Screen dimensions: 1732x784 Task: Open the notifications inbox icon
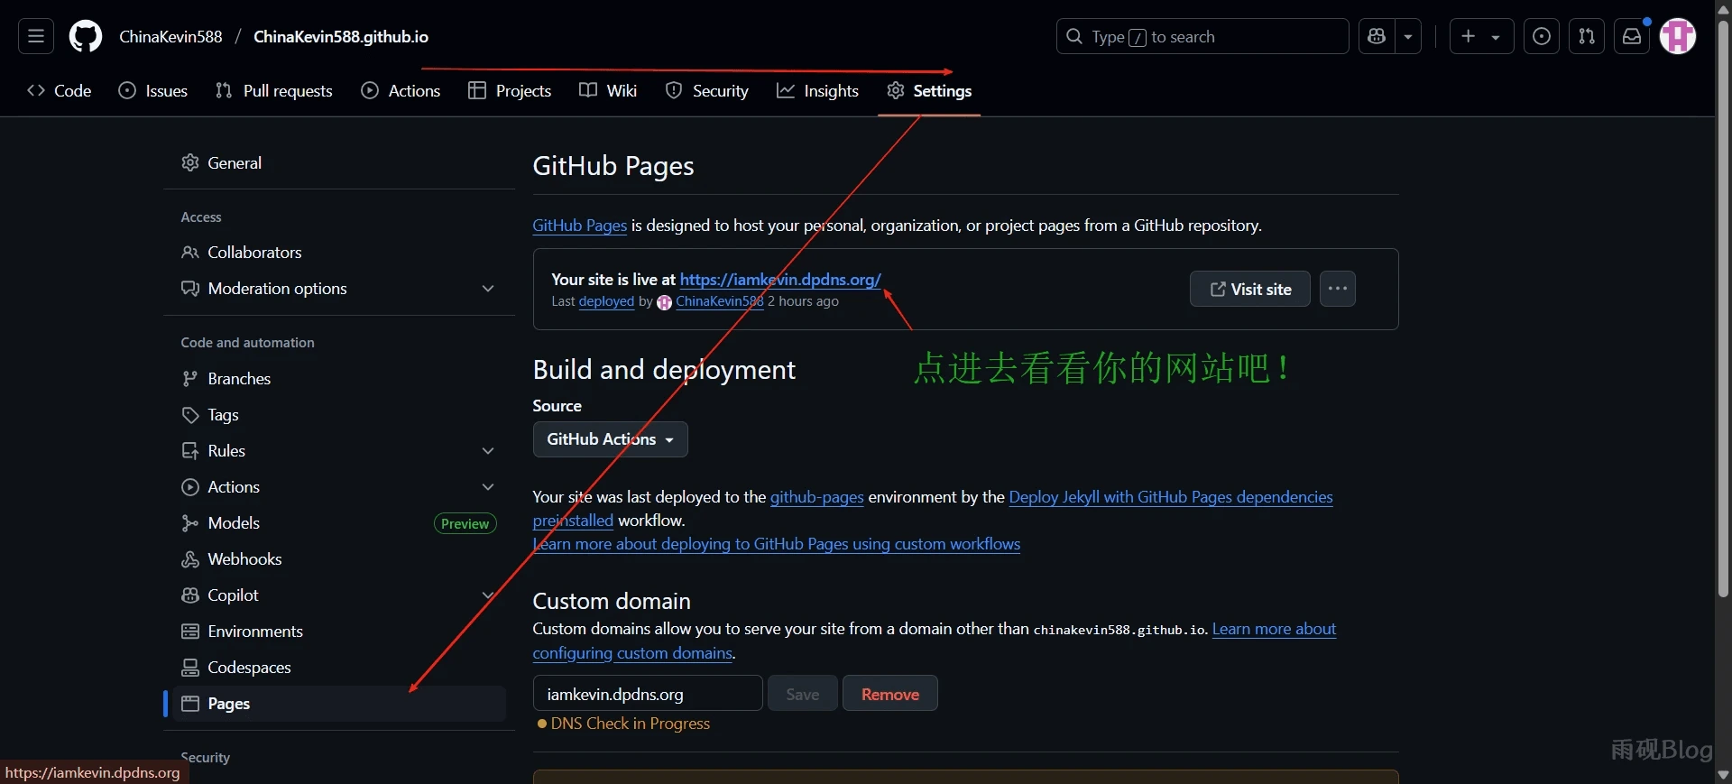(x=1632, y=37)
